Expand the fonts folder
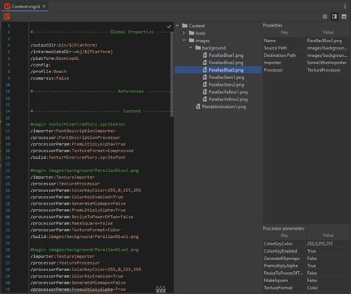This screenshot has height=294, width=351. [x=184, y=33]
